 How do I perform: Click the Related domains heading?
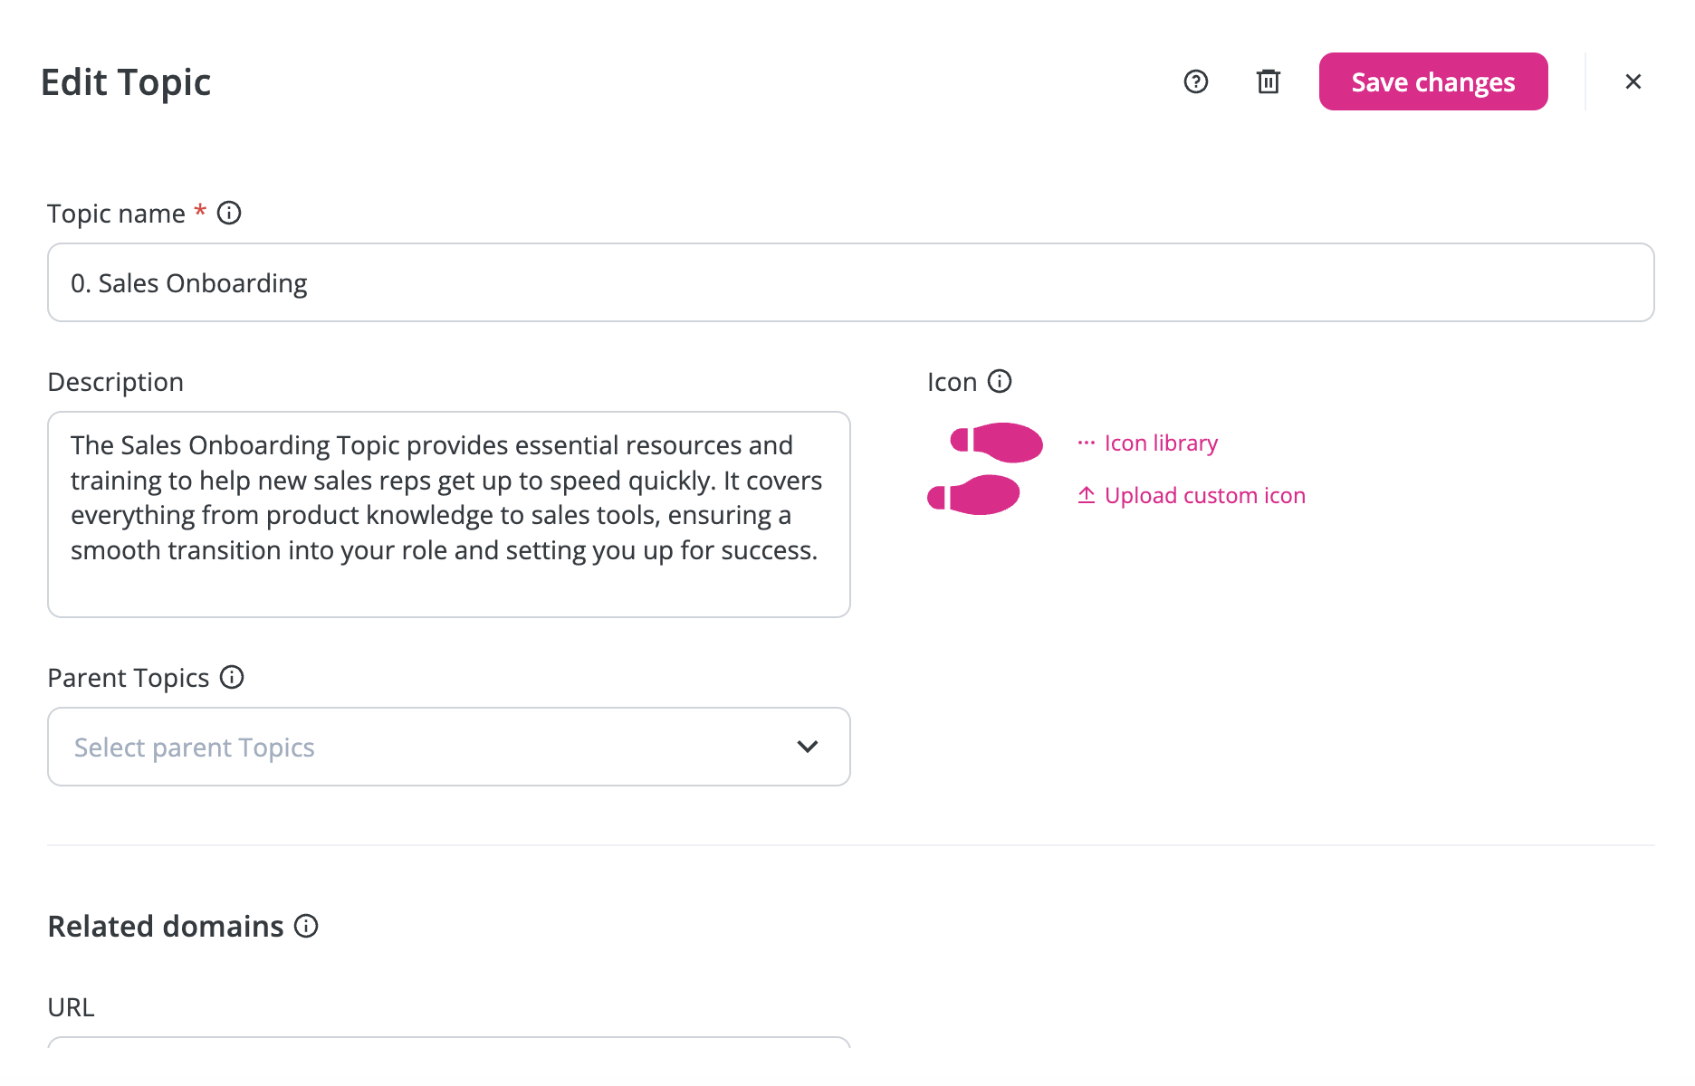[166, 927]
